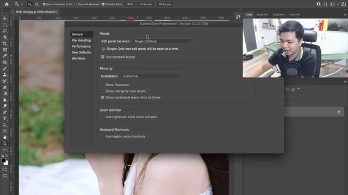Switch to the Swatches tab
The width and height of the screenshot is (348, 195).
click(x=262, y=15)
